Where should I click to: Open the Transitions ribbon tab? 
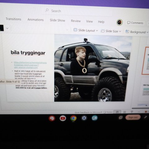[13, 19]
